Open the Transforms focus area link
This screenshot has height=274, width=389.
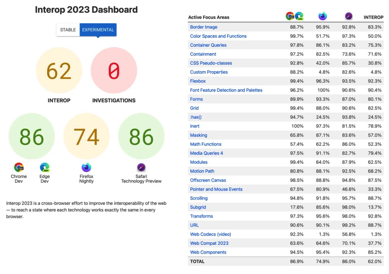[201, 216]
